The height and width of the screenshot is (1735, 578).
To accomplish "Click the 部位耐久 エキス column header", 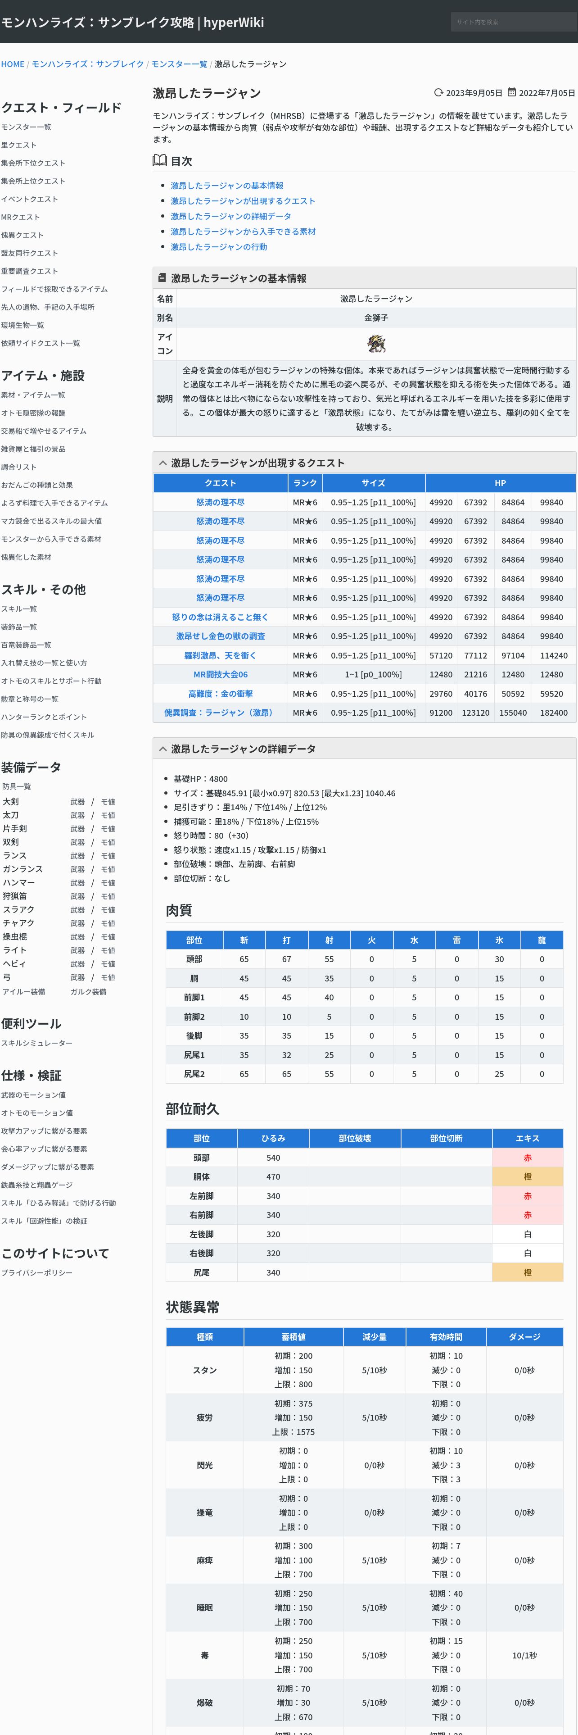I will click(x=528, y=1138).
